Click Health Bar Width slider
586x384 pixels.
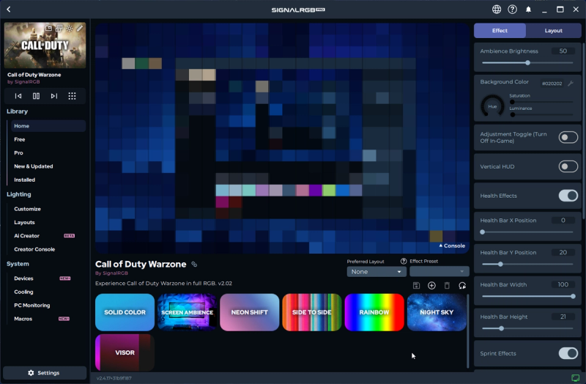click(x=527, y=297)
